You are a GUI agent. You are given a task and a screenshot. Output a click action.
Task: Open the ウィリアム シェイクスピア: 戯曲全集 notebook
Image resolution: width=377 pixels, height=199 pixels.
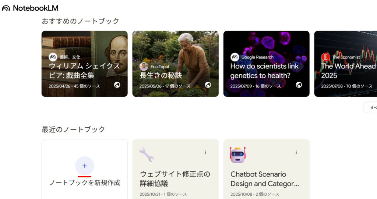tap(84, 71)
